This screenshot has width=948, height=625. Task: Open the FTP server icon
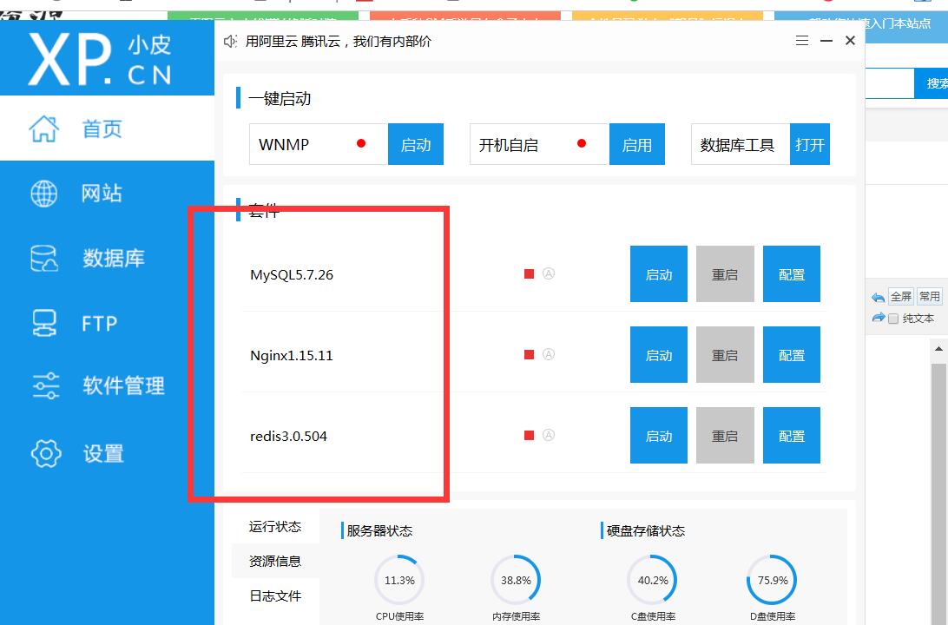point(44,323)
